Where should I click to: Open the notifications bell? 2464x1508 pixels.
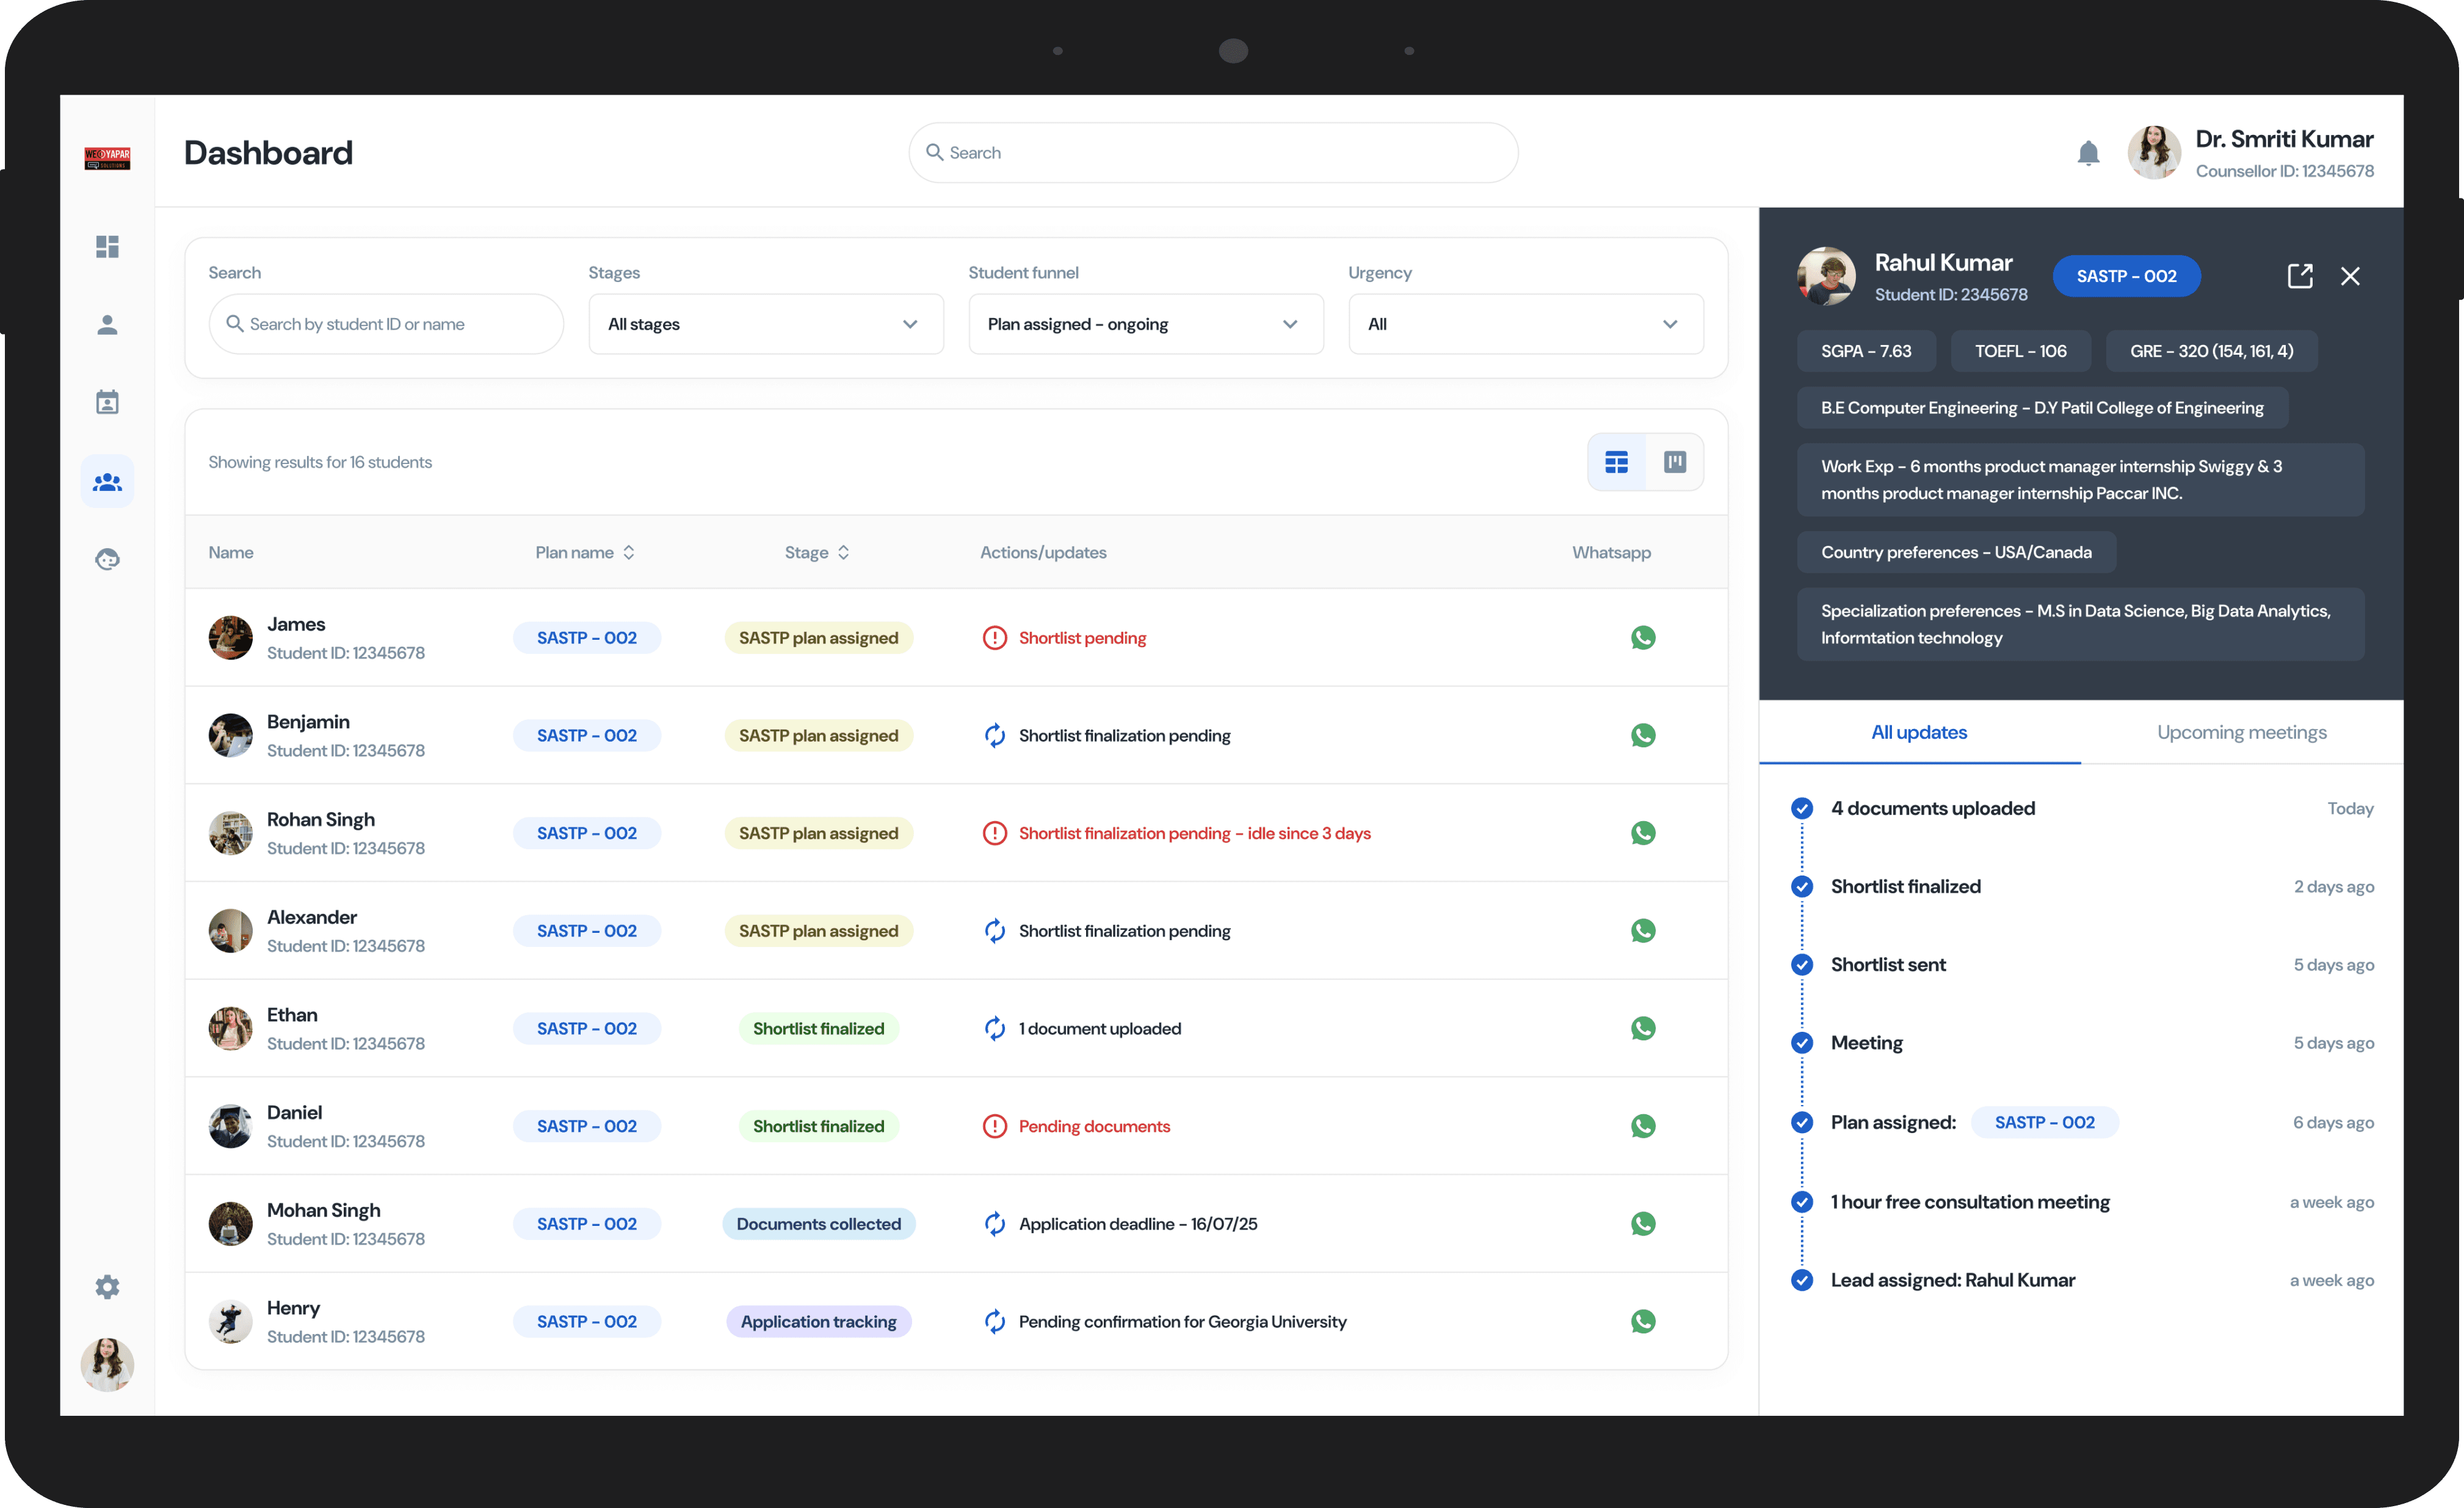2088,153
